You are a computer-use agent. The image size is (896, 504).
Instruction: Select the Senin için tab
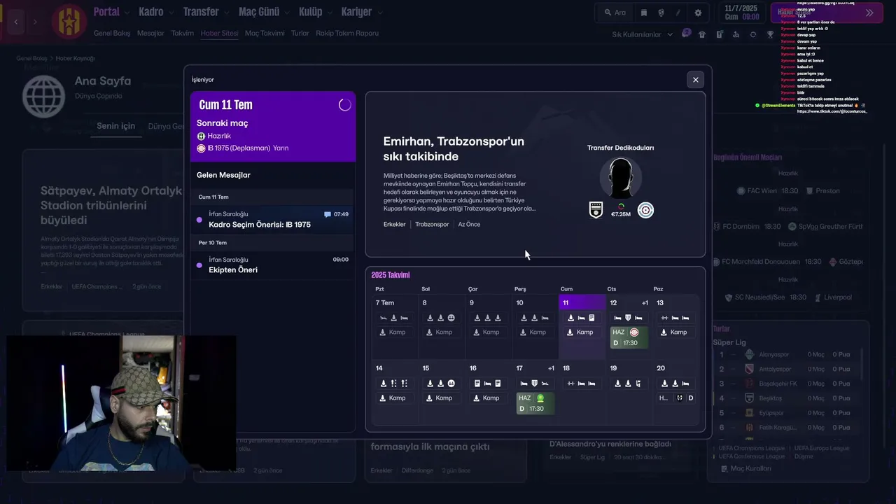pyautogui.click(x=115, y=126)
